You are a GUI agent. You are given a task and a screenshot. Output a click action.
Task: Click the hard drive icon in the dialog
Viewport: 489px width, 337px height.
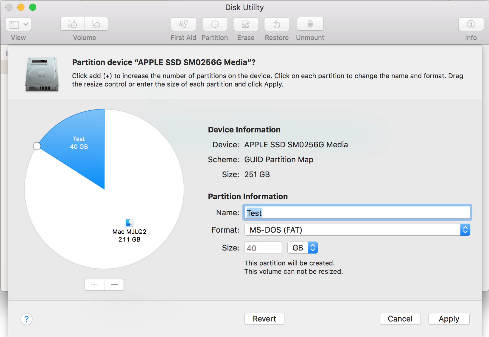tap(42, 74)
